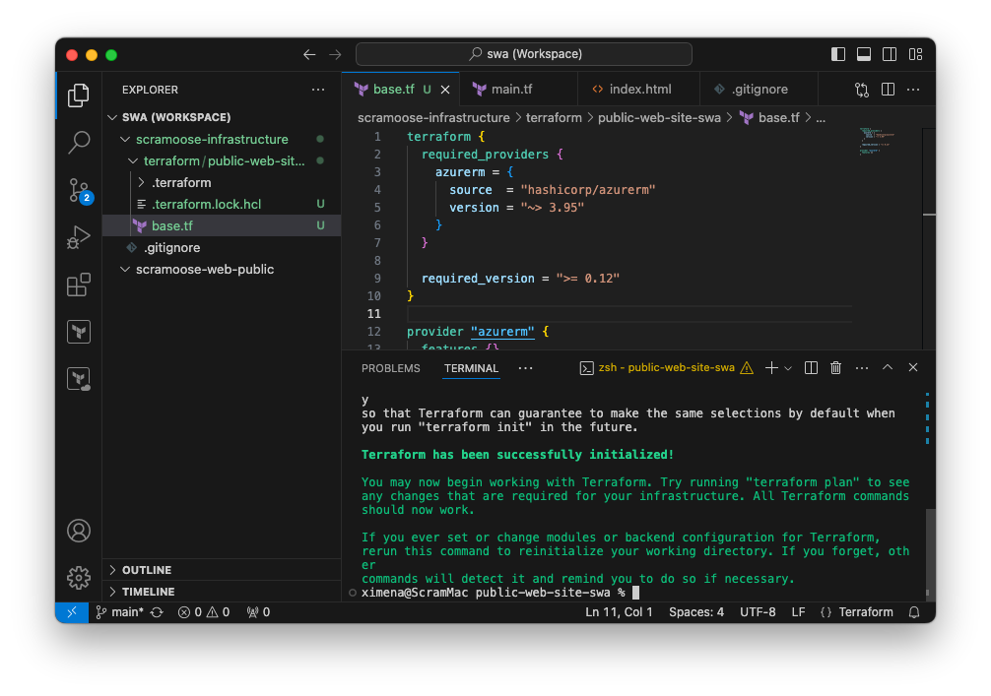Switch to the .gitignore tab

759,89
